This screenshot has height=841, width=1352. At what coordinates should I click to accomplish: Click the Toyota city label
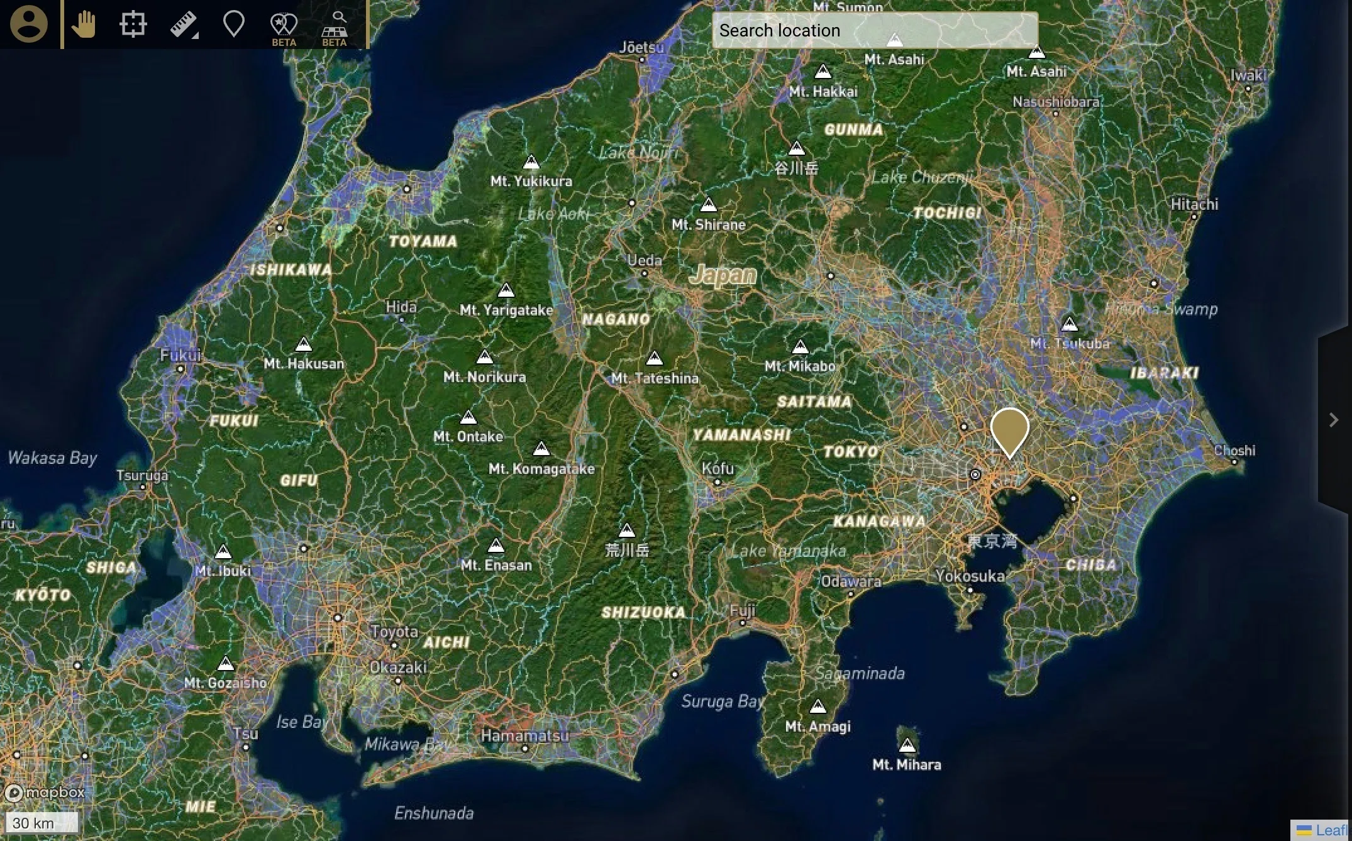point(394,631)
